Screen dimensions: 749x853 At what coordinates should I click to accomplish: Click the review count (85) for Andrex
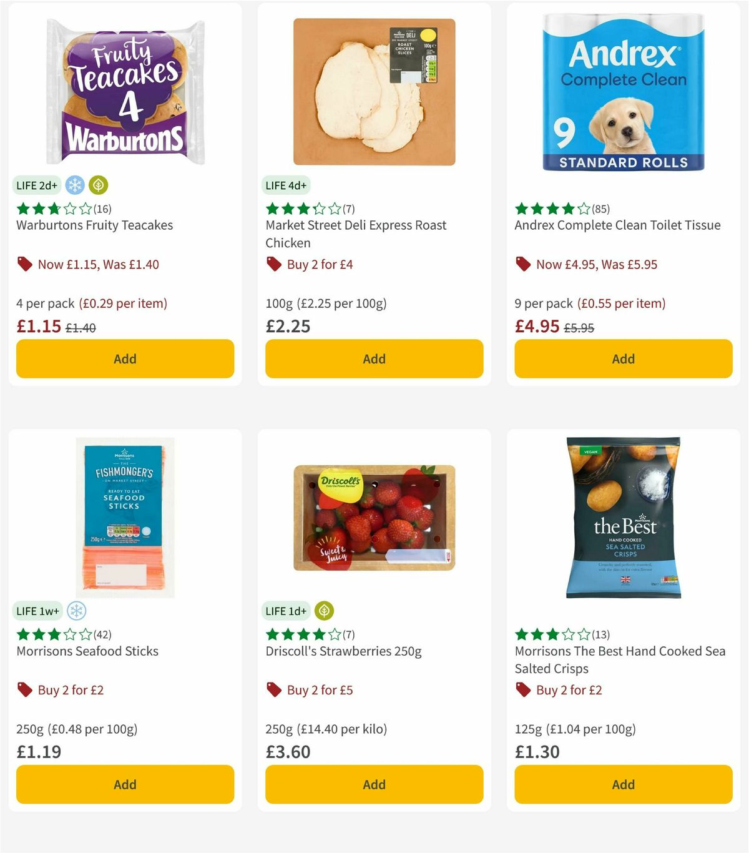(601, 209)
